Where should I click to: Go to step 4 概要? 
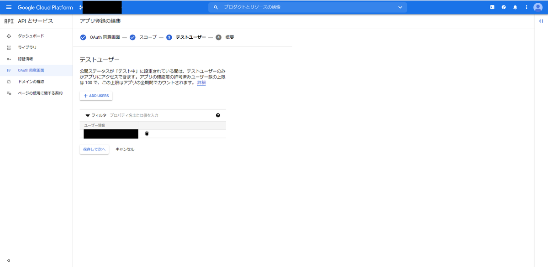[225, 37]
